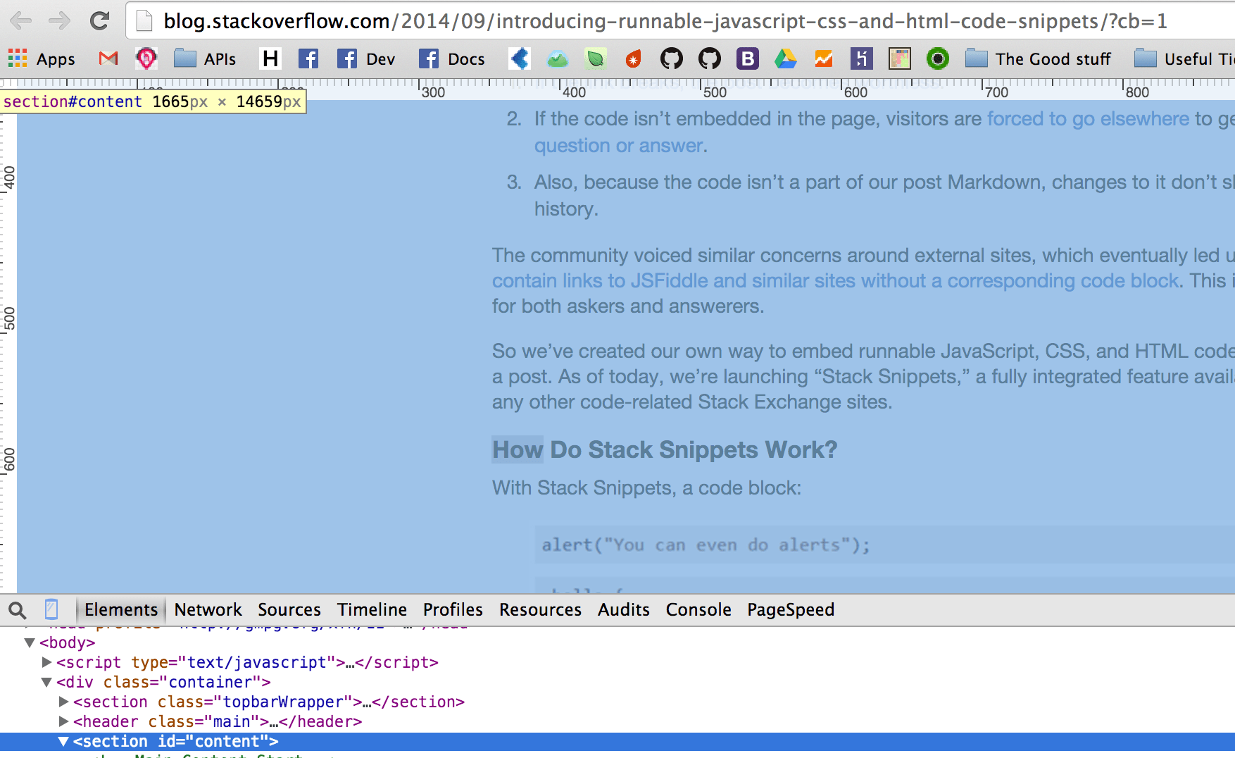Open the orange chart Analytics bookmark

click(824, 58)
